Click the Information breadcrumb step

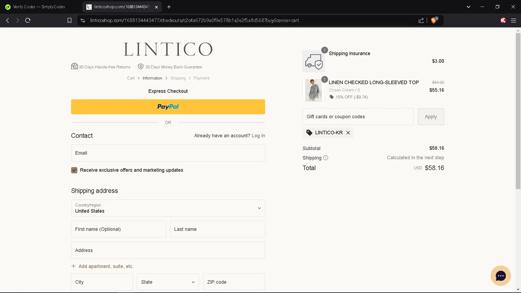(x=152, y=78)
